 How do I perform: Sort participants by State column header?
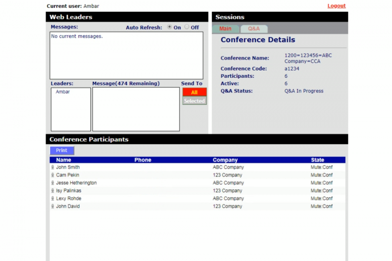pyautogui.click(x=318, y=160)
